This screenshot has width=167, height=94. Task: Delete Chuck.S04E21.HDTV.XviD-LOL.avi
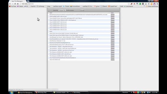pyautogui.click(x=112, y=16)
